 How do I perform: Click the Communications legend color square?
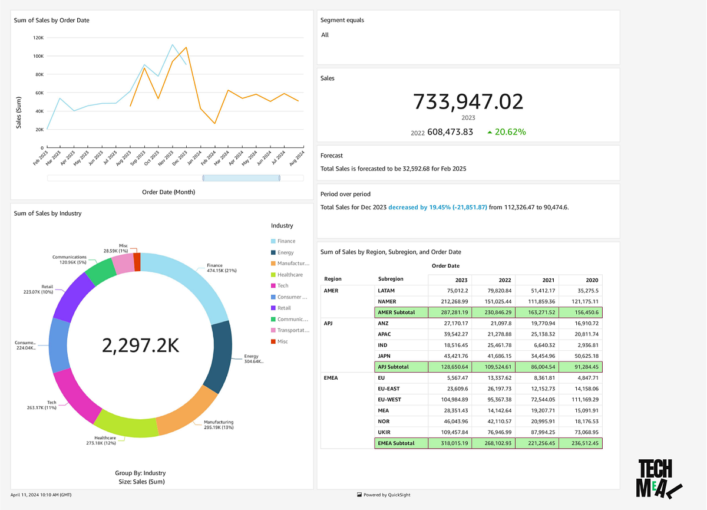pyautogui.click(x=273, y=319)
